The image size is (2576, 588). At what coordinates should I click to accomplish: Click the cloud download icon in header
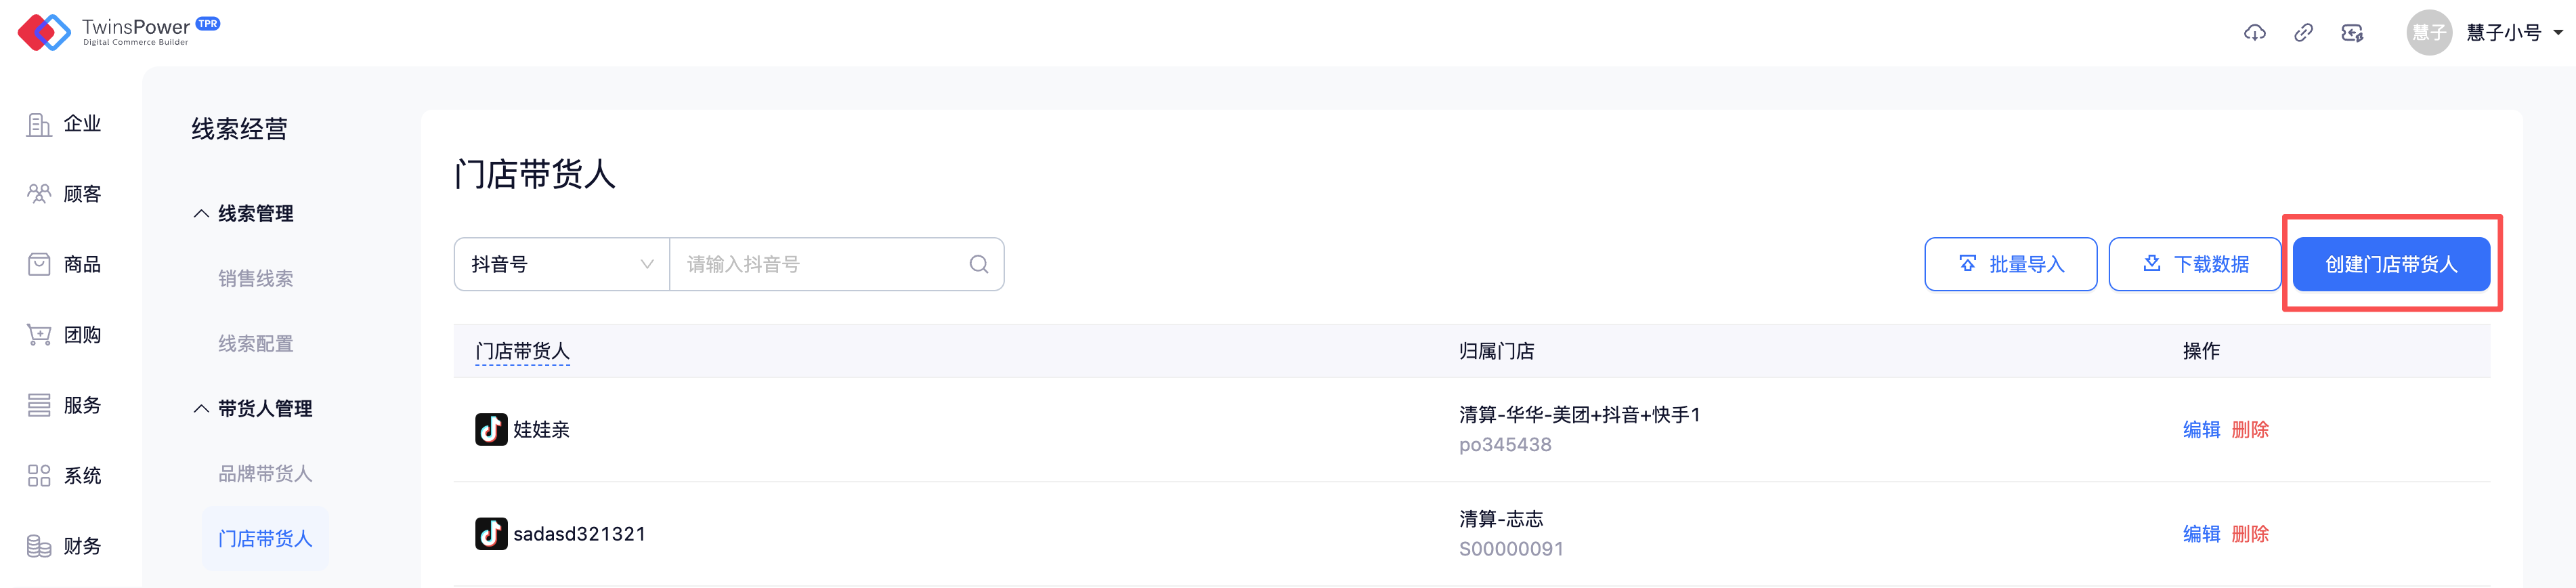(2254, 33)
